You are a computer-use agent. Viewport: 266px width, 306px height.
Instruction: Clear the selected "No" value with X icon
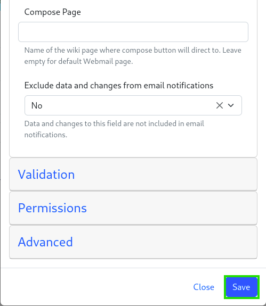tap(220, 105)
